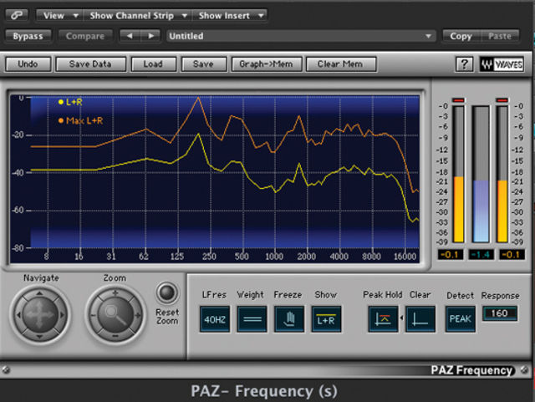Open the Untitled preset dropdown
535x402 pixels.
301,36
